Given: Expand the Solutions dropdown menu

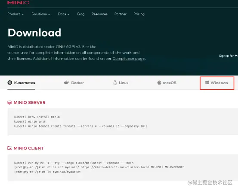Looking at the screenshot, I should [x=41, y=14].
